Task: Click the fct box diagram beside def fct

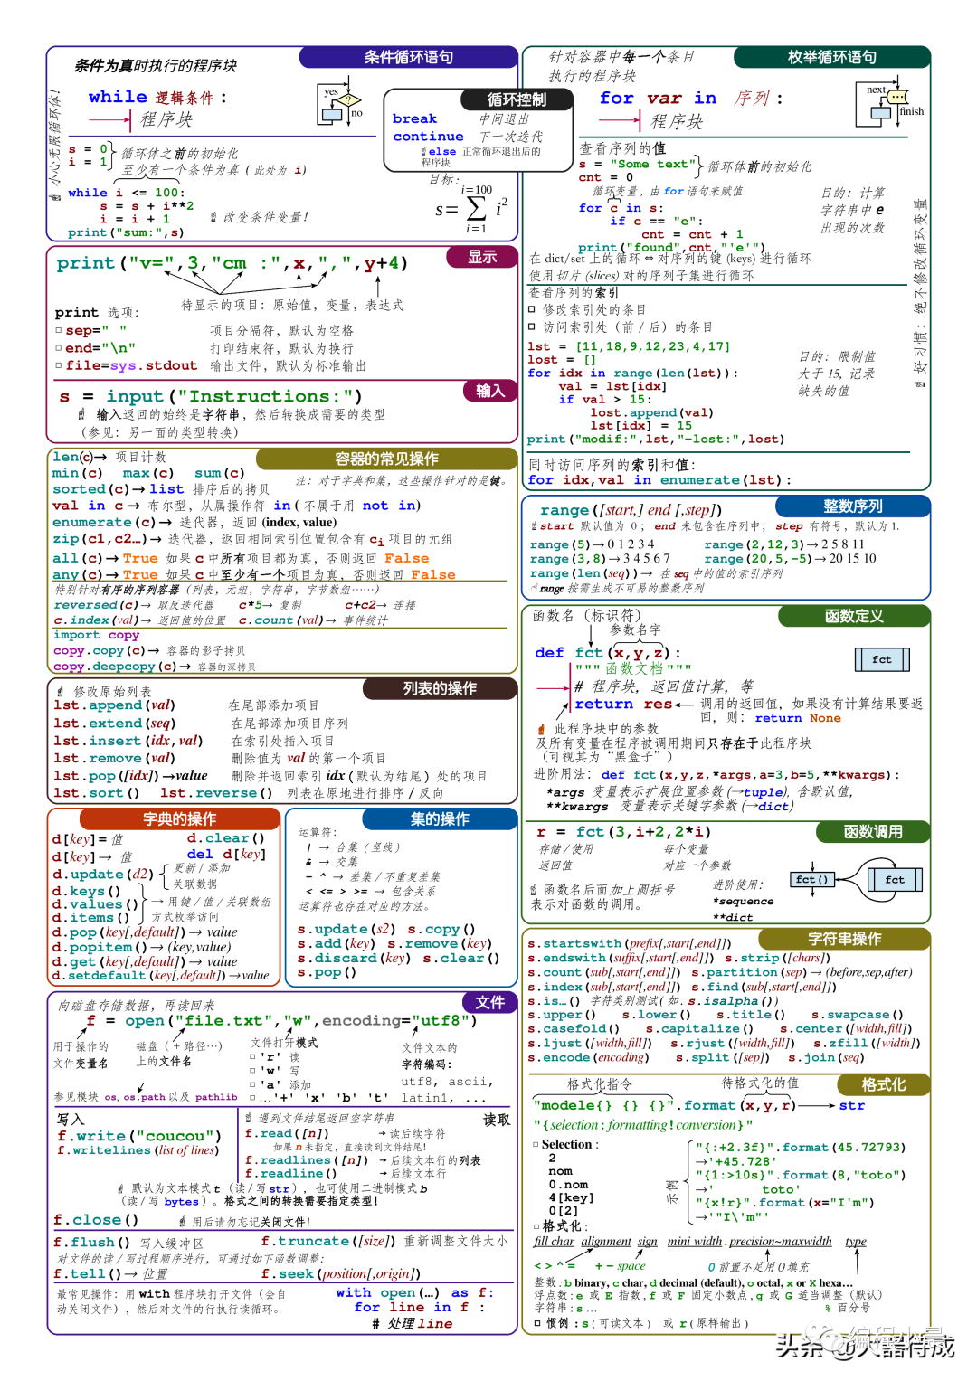Action: point(882,659)
